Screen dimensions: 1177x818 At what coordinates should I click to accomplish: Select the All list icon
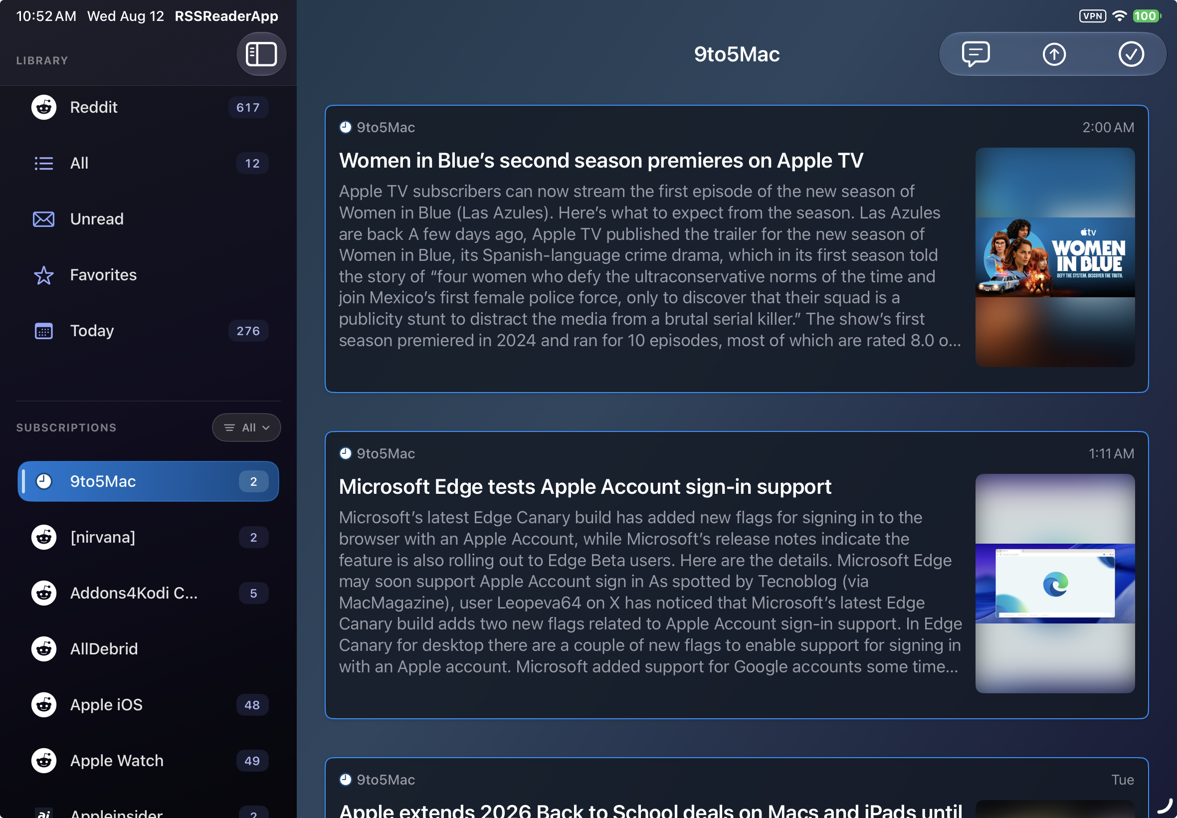point(44,164)
